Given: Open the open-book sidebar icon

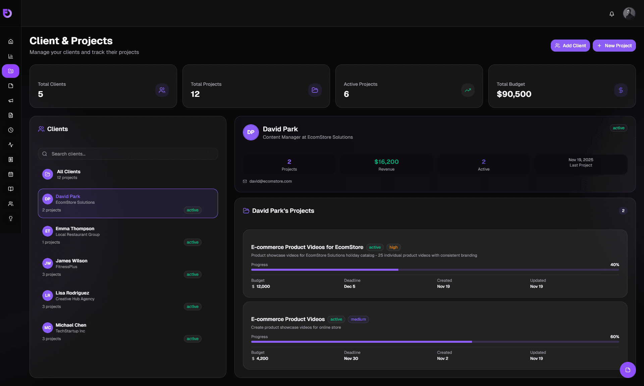Looking at the screenshot, I should pos(11,189).
